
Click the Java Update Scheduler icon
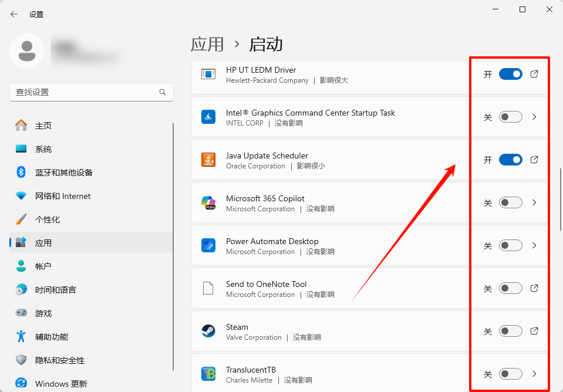pyautogui.click(x=208, y=160)
